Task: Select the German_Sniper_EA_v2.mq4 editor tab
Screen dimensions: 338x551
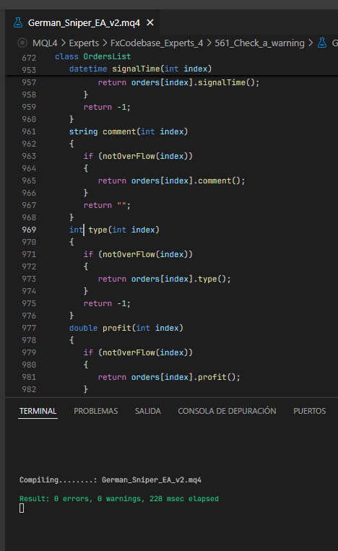Action: [83, 23]
